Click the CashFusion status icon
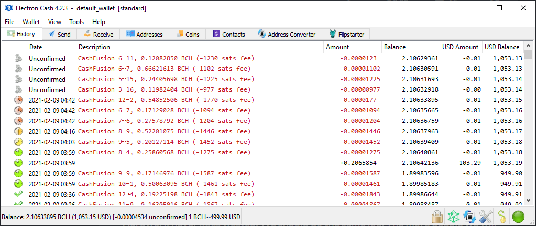The height and width of the screenshot is (226, 536). point(469,217)
